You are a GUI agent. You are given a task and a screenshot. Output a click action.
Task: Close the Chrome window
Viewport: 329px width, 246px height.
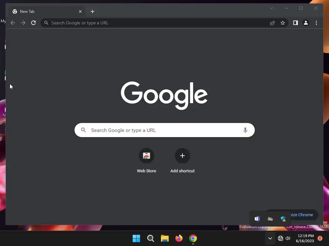click(316, 8)
